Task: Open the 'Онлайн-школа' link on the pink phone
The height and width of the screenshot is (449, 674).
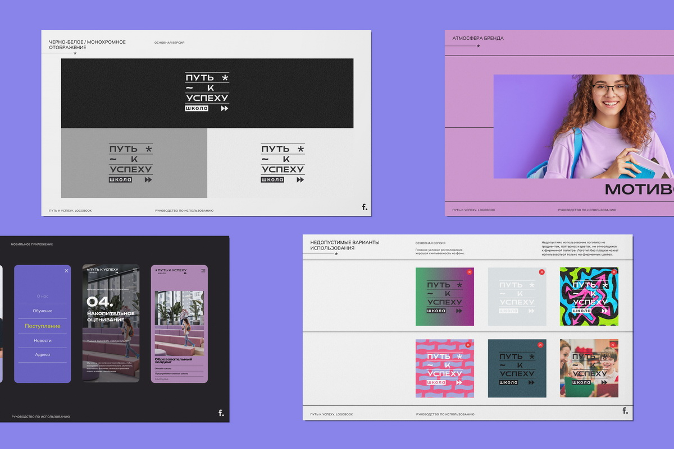Action: 164,368
